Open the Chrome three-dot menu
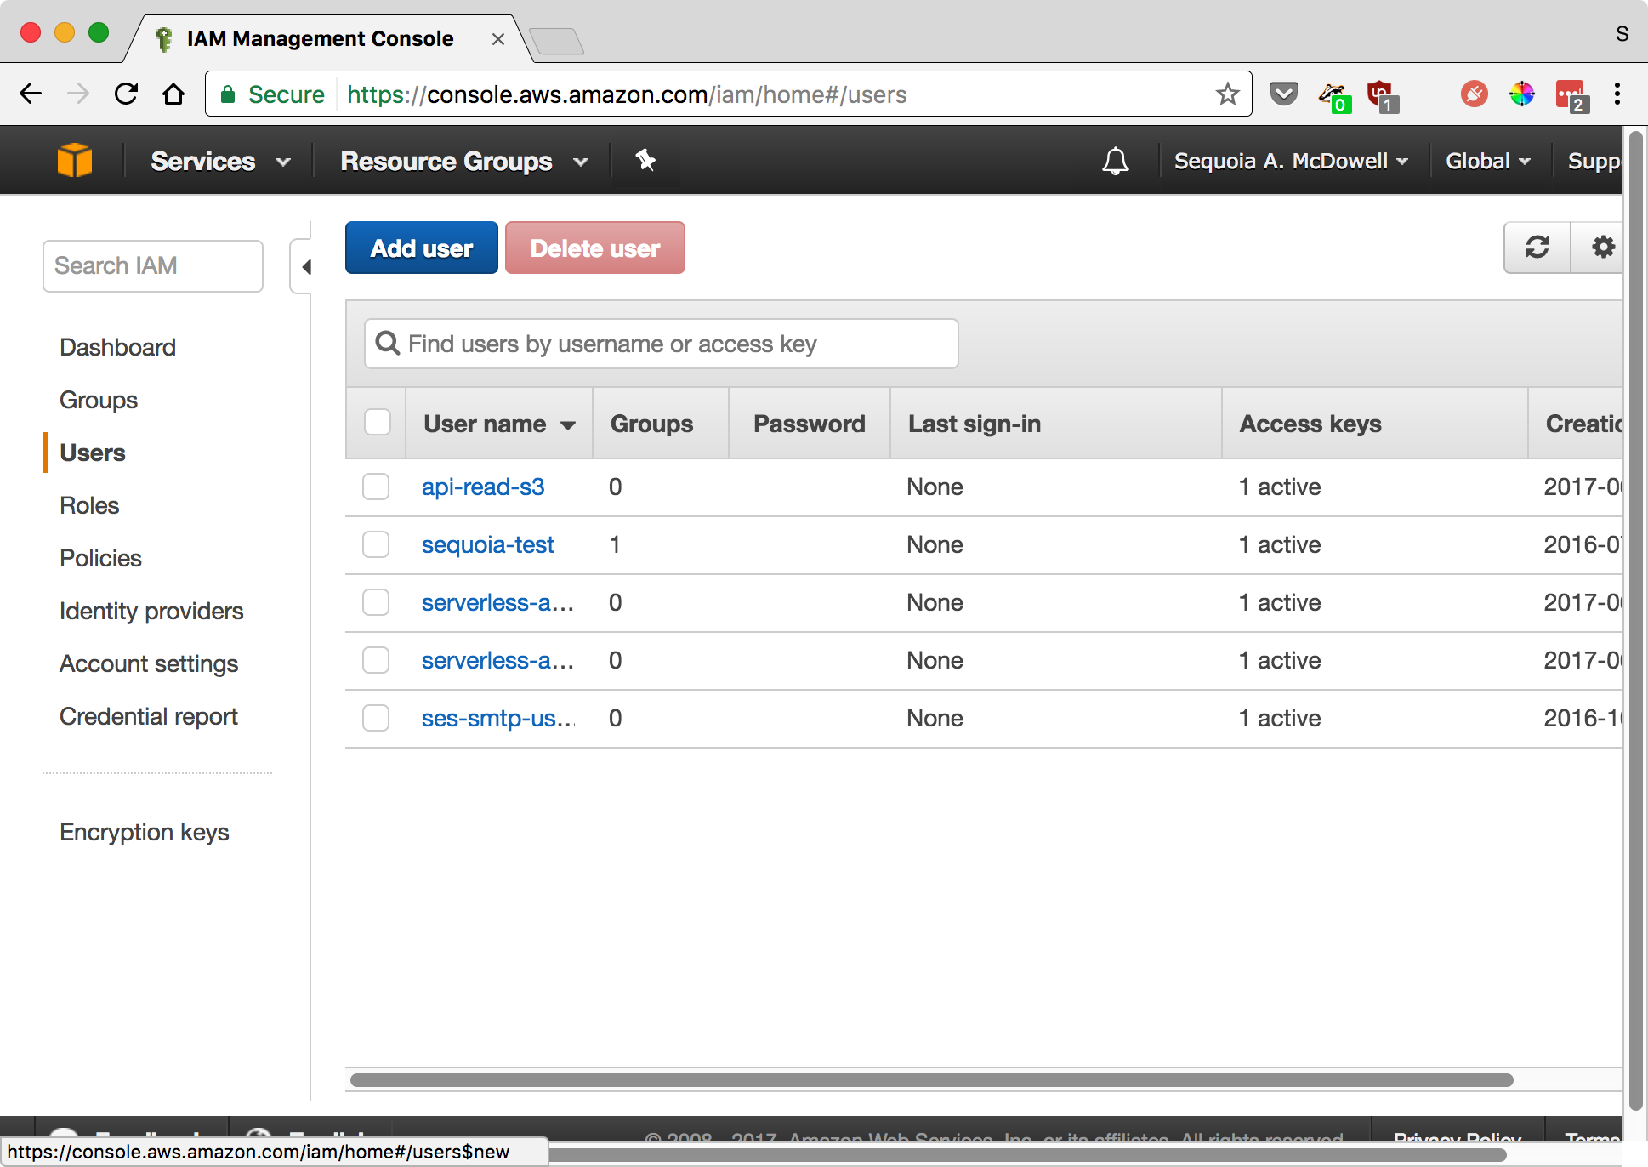 pos(1617,94)
